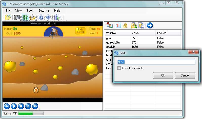
Task: Click the 'Level: 1' display in the game
Action: click(93, 33)
